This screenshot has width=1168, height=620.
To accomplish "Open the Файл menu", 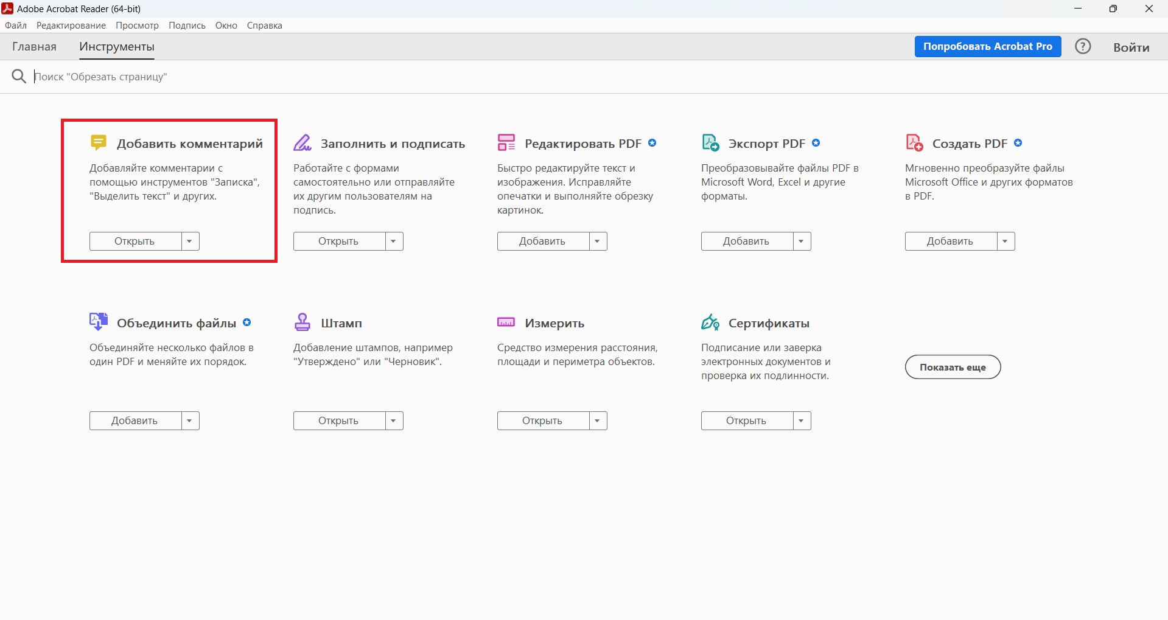I will point(16,26).
